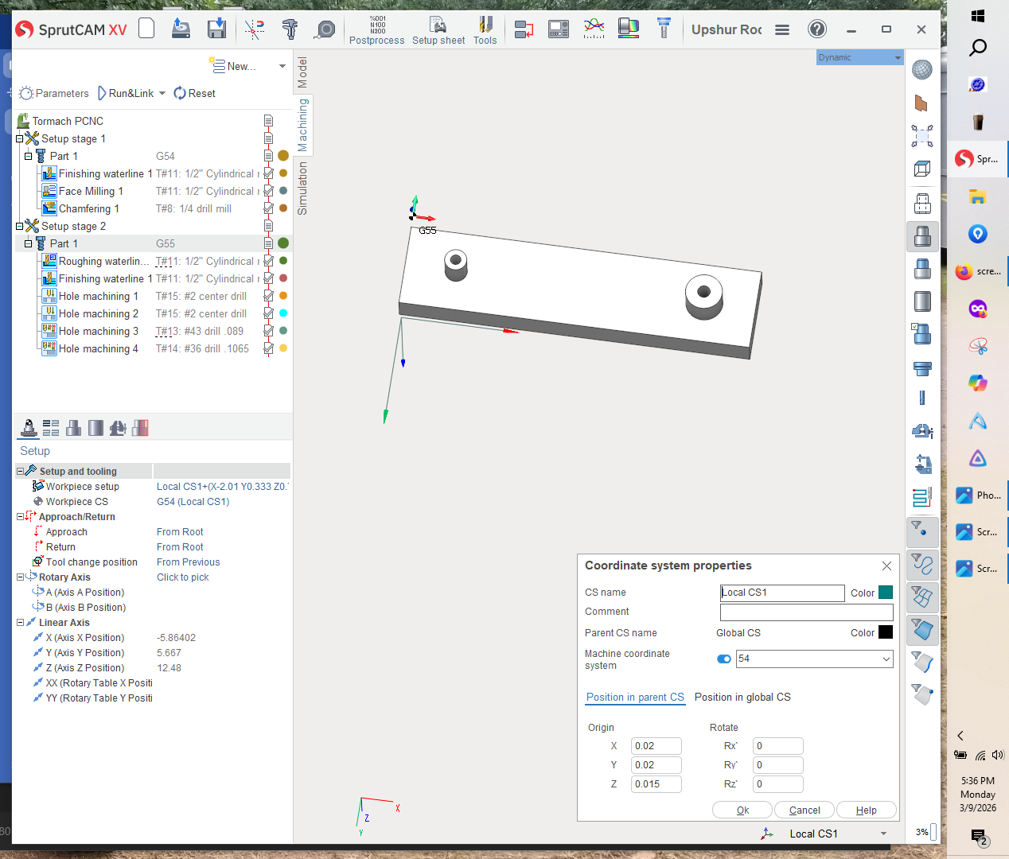Collapse the Setup stage 1 tree node
The image size is (1009, 859).
[20, 138]
